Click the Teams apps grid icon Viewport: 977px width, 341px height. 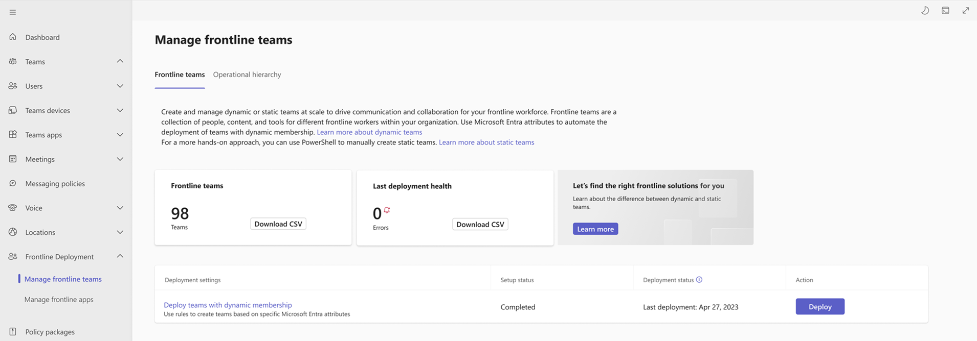point(13,134)
